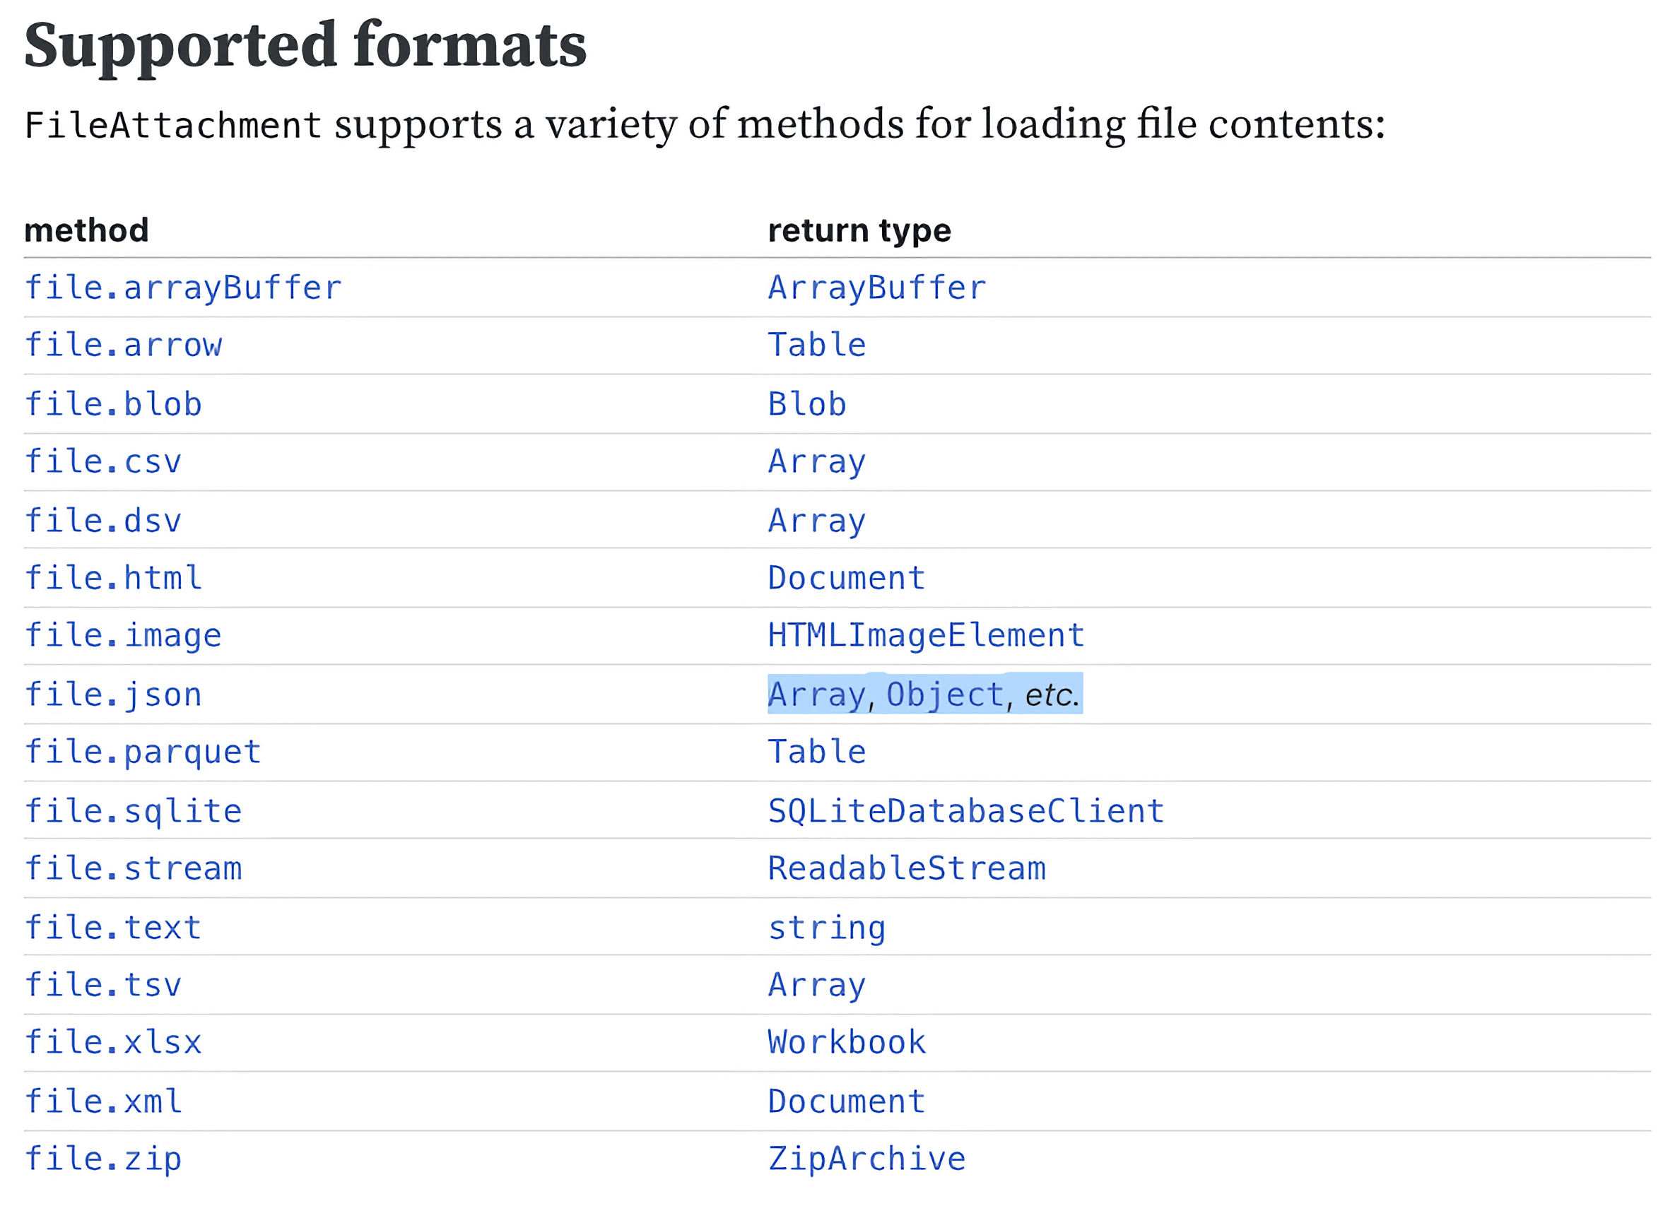The height and width of the screenshot is (1206, 1675).
Task: Open the file.arrayBuffer method link
Action: pos(183,288)
